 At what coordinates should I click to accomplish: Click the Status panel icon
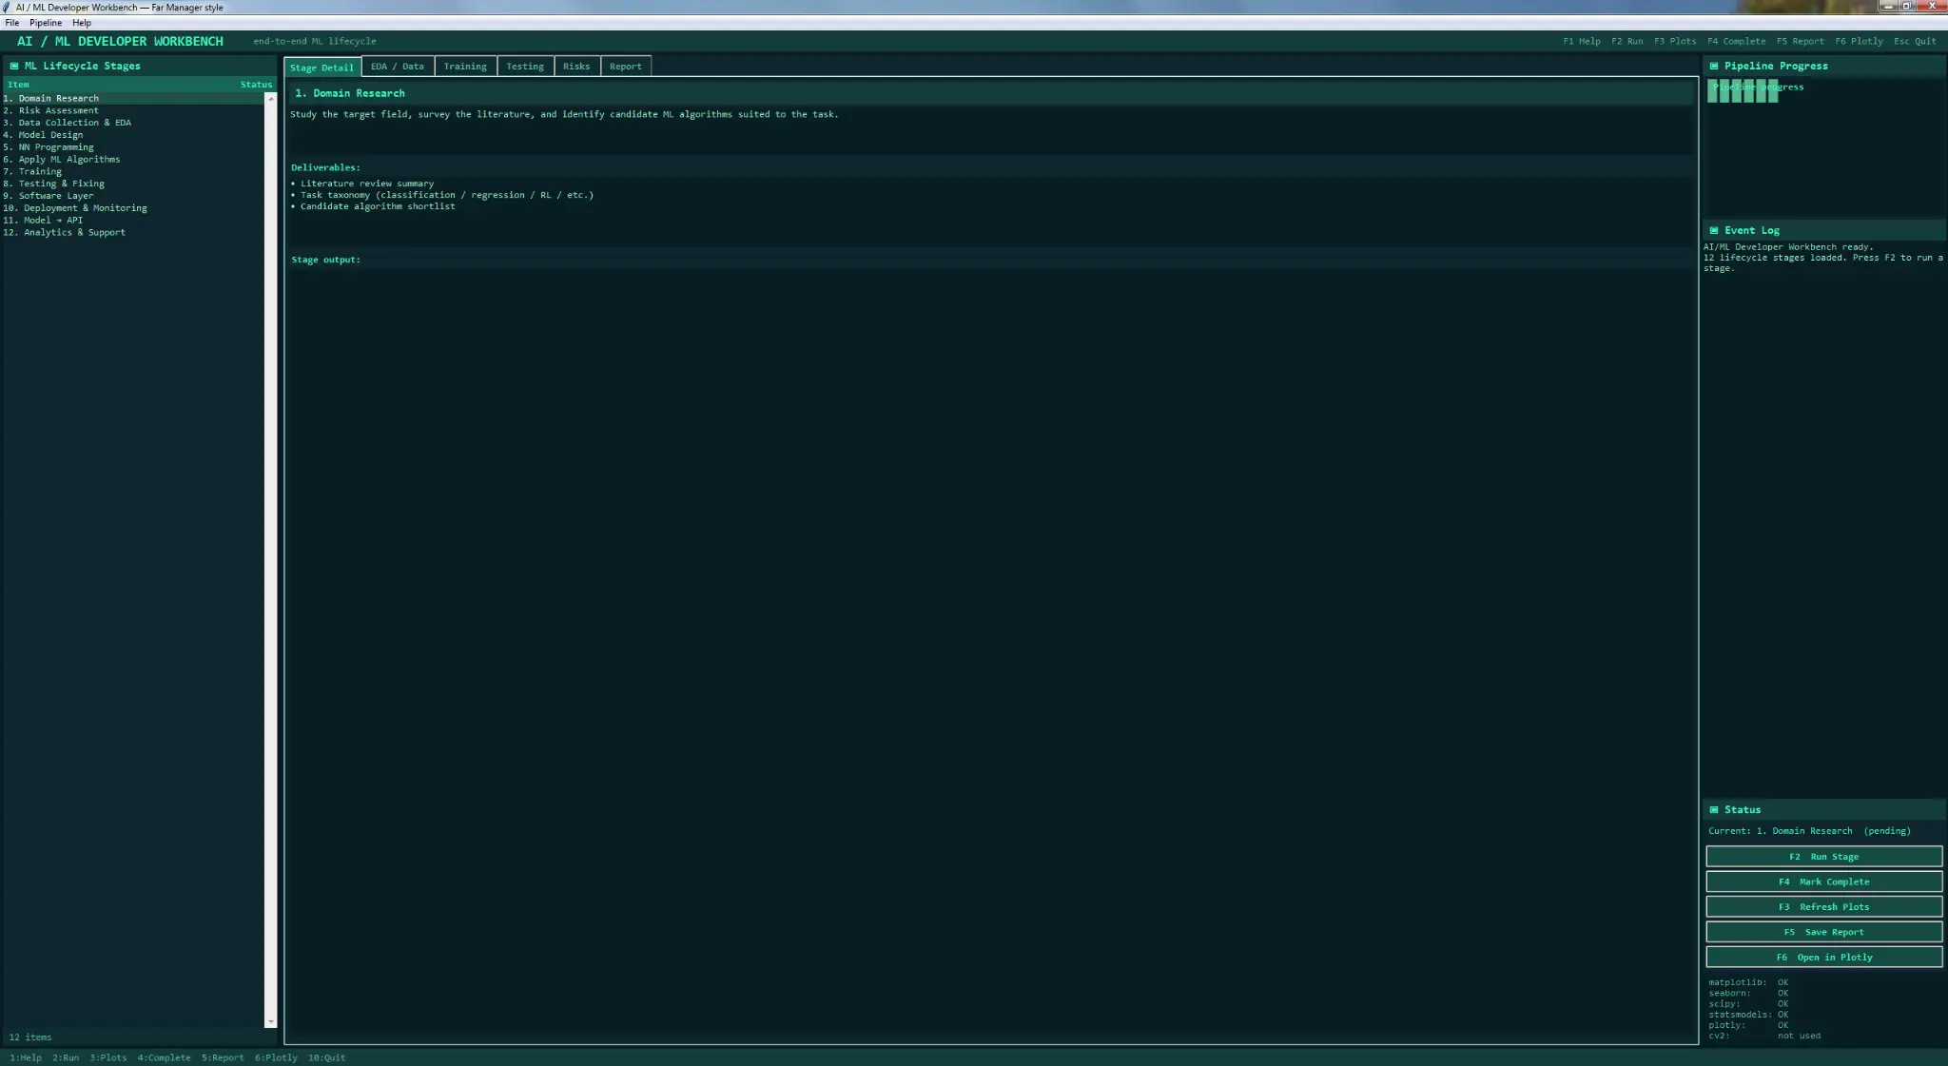coord(1714,810)
